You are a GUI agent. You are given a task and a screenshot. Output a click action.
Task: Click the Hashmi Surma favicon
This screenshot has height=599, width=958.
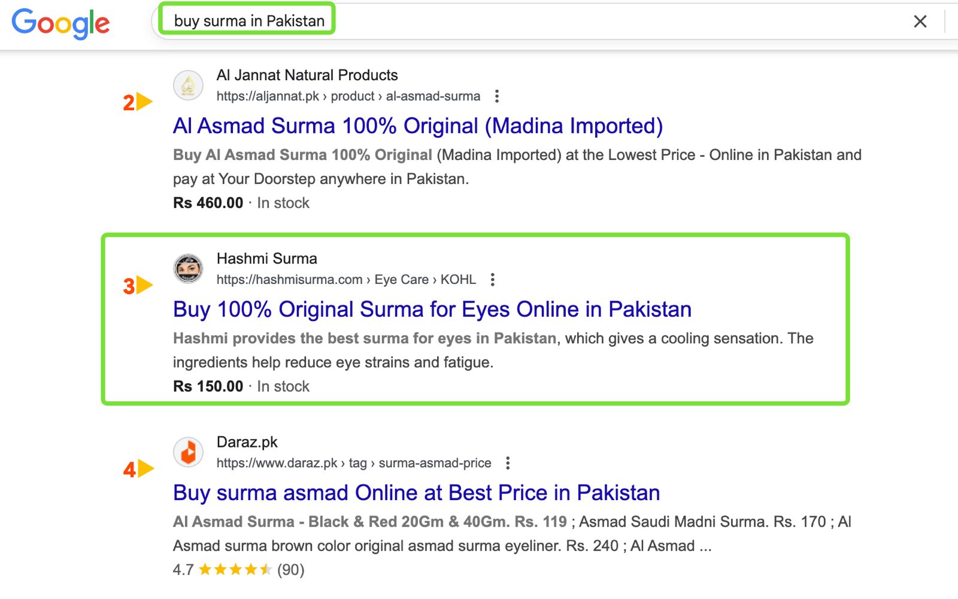point(188,268)
